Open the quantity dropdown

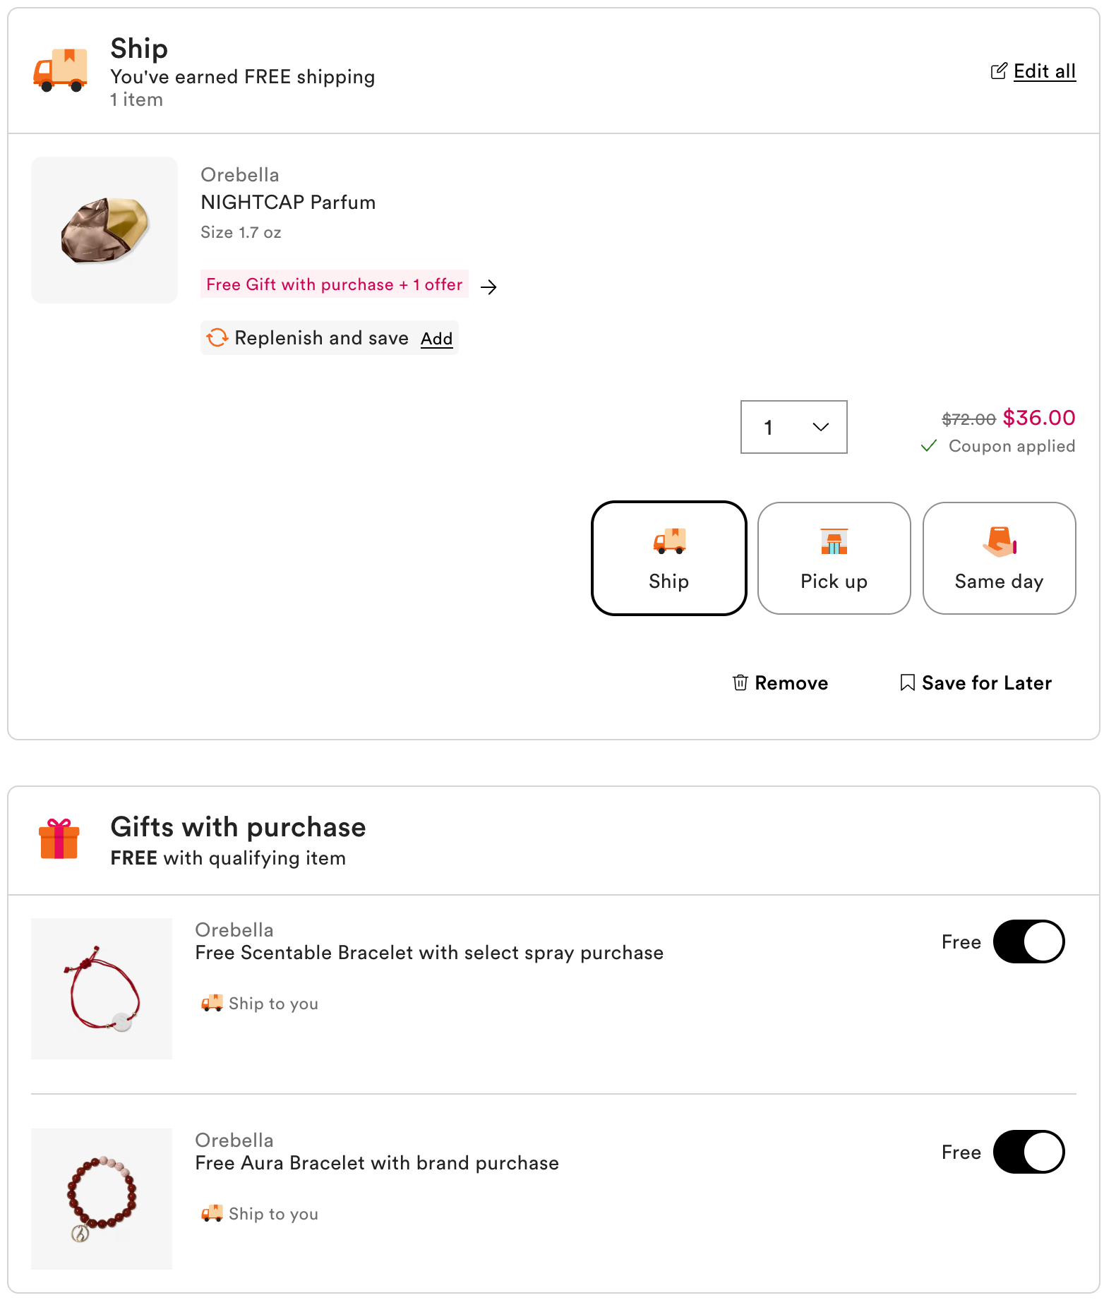[793, 427]
